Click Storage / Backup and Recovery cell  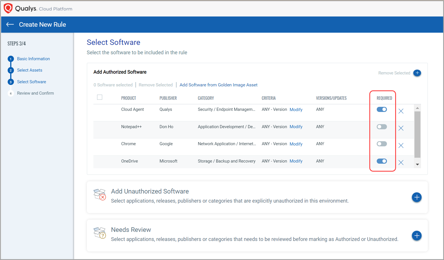227,161
